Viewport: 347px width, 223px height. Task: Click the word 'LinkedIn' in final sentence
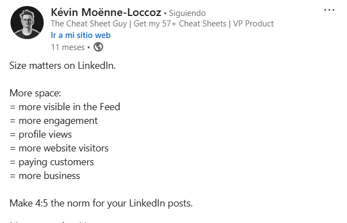pyautogui.click(x=147, y=203)
